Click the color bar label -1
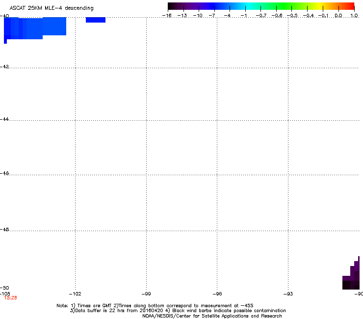 [x=244, y=16]
